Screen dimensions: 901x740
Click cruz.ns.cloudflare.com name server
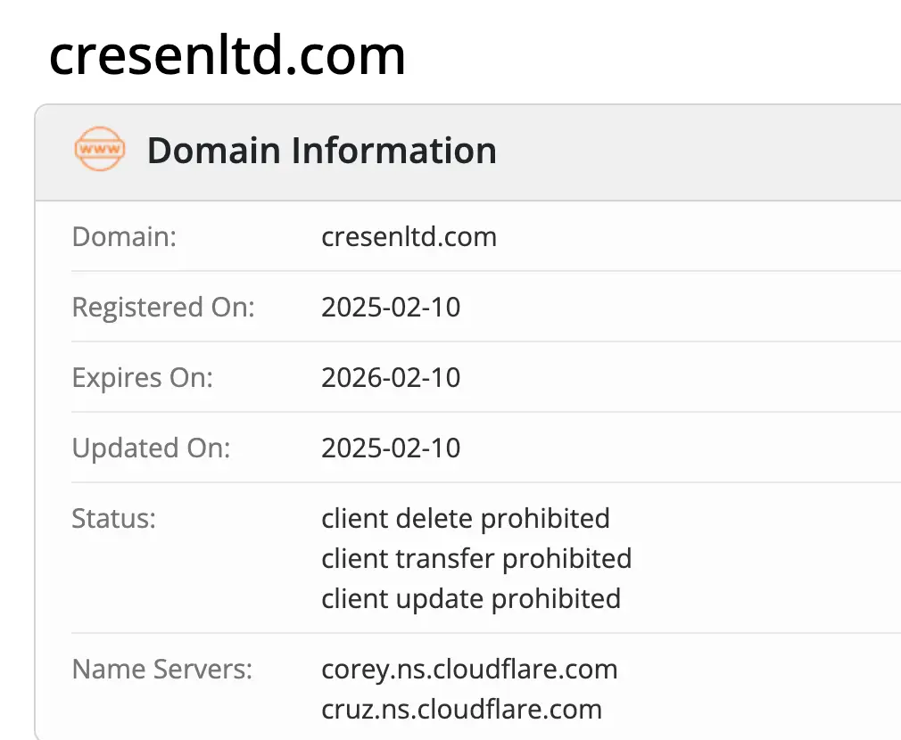pyautogui.click(x=461, y=710)
